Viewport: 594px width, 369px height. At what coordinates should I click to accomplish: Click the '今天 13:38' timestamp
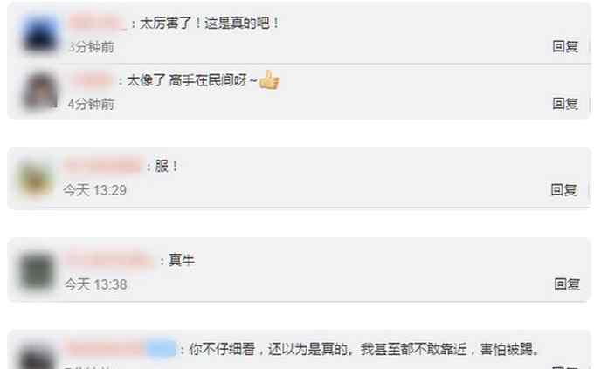click(95, 284)
